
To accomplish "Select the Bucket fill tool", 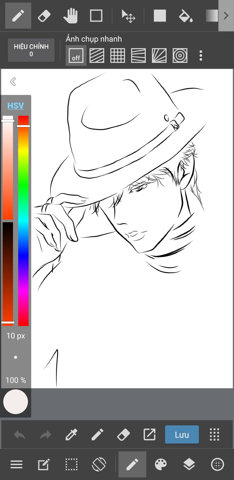I will point(186,16).
